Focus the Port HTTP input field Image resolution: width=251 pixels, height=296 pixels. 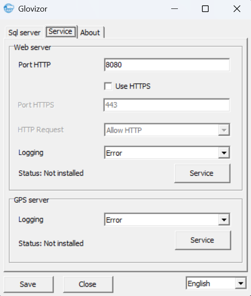click(x=167, y=65)
